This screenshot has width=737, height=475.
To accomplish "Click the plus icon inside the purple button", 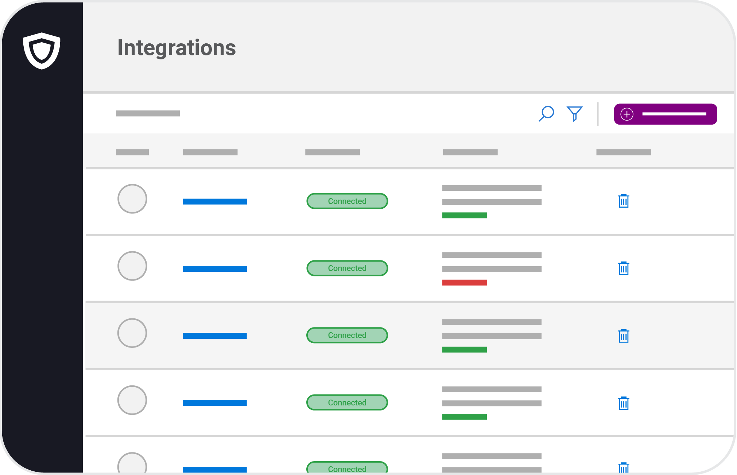I will click(627, 114).
